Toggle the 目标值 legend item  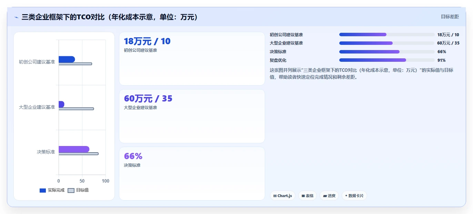[x=78, y=190]
